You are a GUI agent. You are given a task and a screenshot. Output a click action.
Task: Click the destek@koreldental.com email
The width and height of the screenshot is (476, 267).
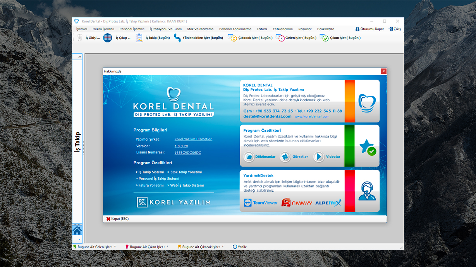(267, 116)
